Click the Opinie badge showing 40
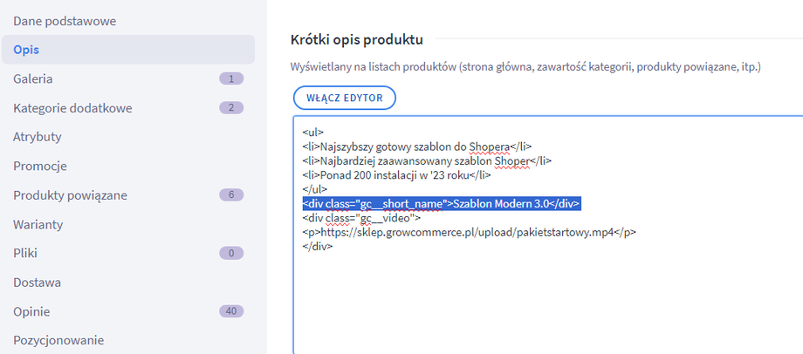Image resolution: width=803 pixels, height=354 pixels. pyautogui.click(x=231, y=311)
